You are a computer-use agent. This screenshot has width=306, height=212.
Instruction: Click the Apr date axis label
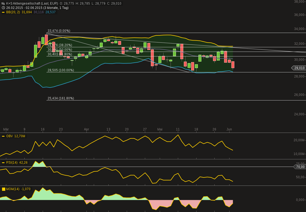click(x=87, y=129)
